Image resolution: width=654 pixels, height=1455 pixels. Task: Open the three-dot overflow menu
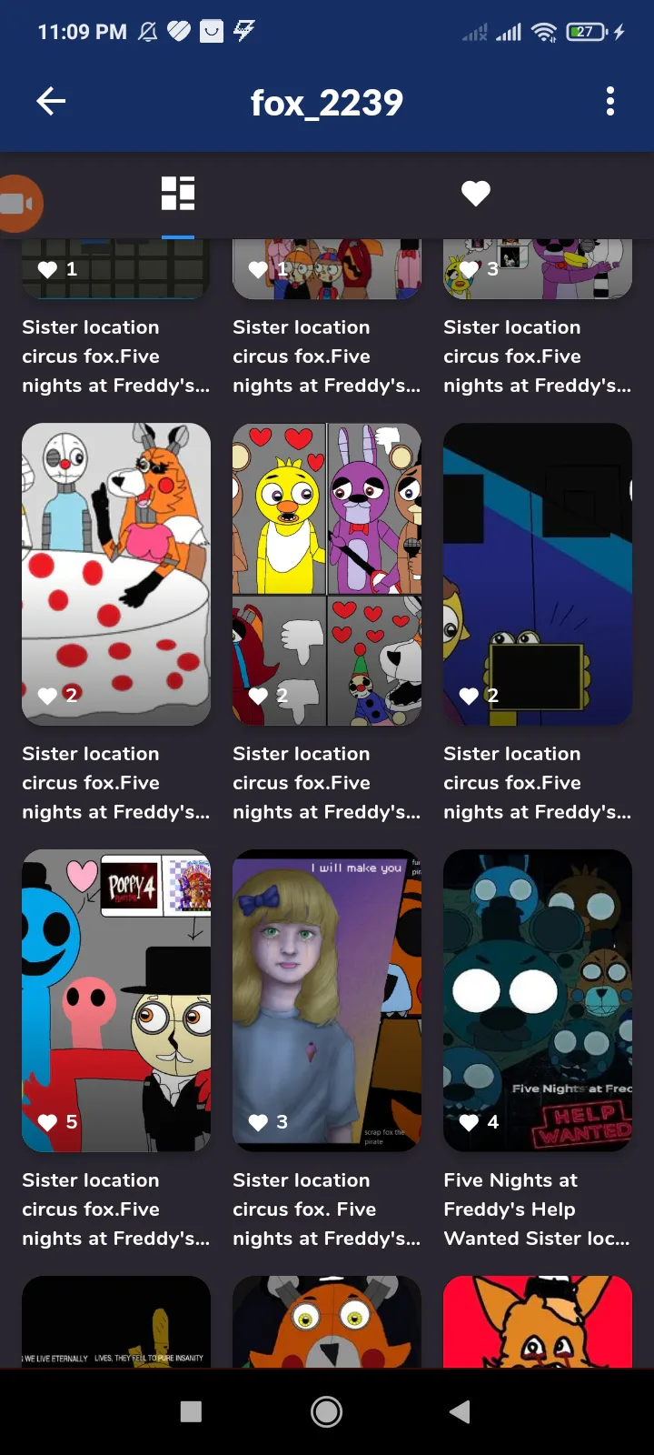(x=610, y=101)
